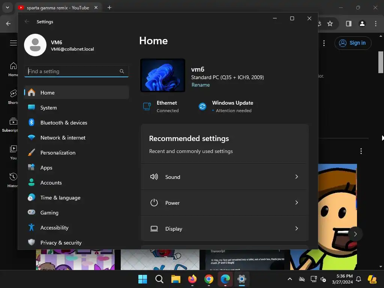Click the Find a setting search box
384x288 pixels.
(x=76, y=71)
